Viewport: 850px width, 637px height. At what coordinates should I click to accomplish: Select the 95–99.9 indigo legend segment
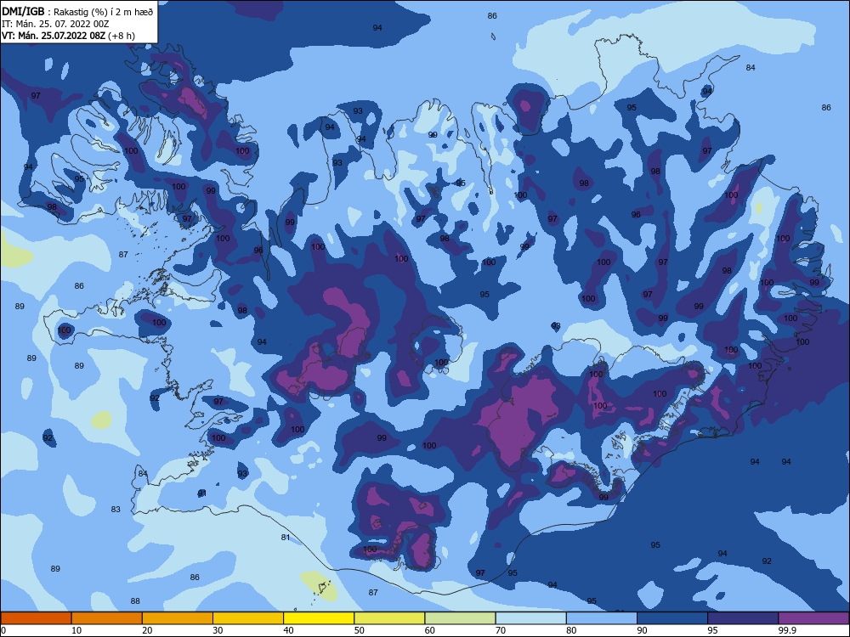pyautogui.click(x=743, y=618)
